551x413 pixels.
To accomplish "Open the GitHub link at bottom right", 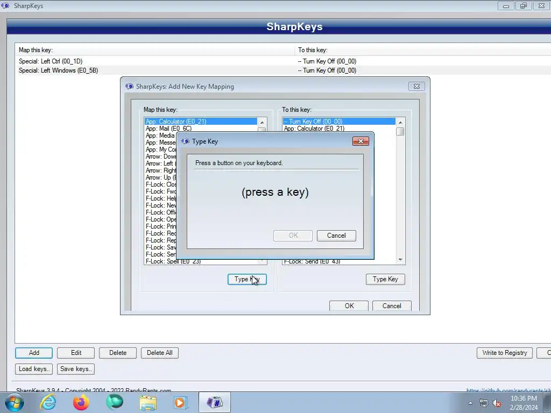I will 508,390.
